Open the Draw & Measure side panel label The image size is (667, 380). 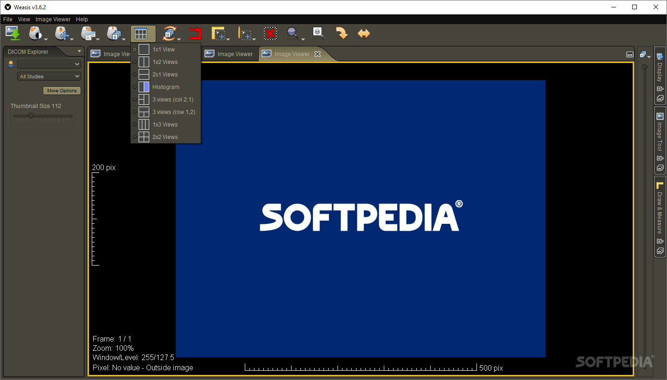point(660,213)
